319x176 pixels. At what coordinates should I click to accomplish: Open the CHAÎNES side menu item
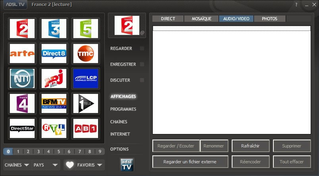point(119,122)
